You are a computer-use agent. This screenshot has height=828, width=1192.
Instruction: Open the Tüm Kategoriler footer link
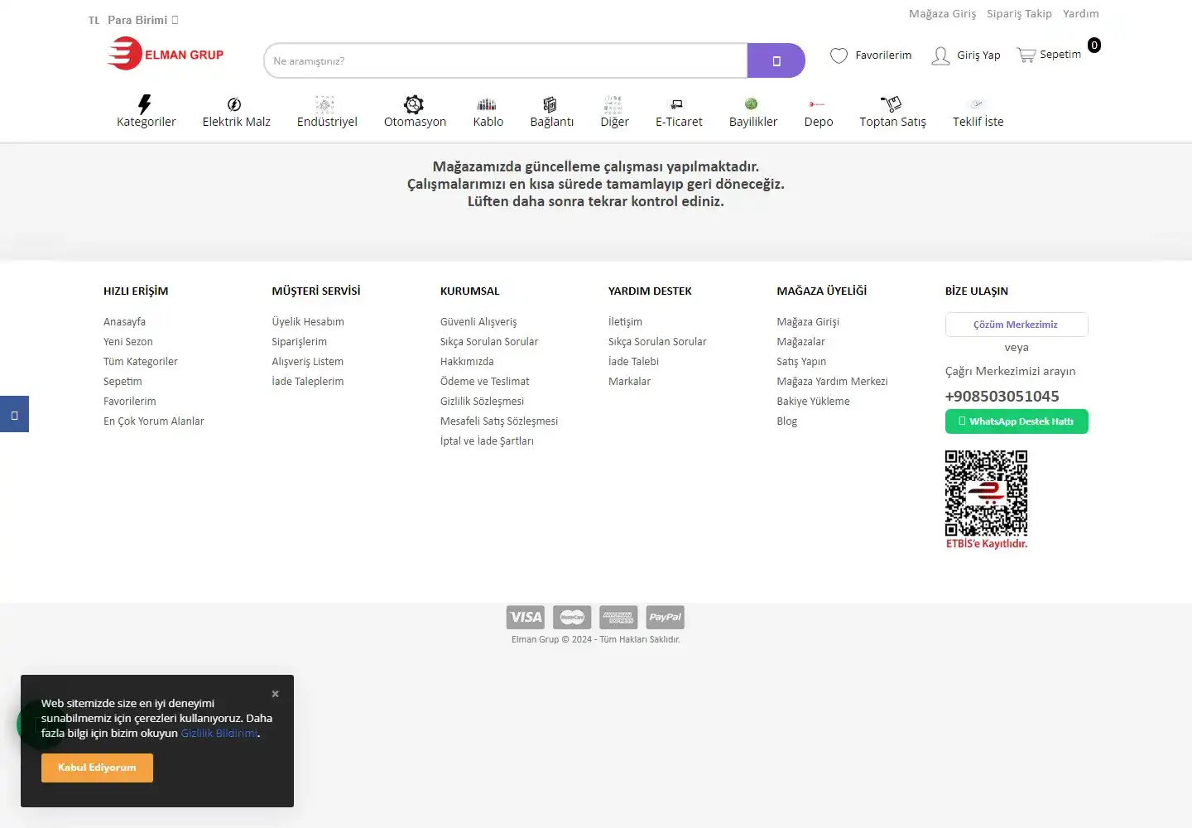click(141, 361)
